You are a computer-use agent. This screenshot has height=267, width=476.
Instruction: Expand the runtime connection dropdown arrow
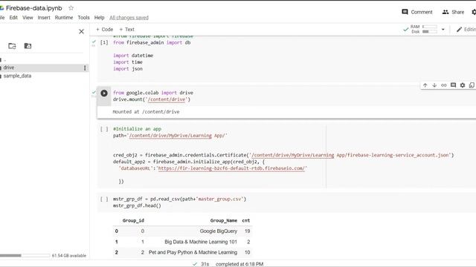[x=443, y=30]
